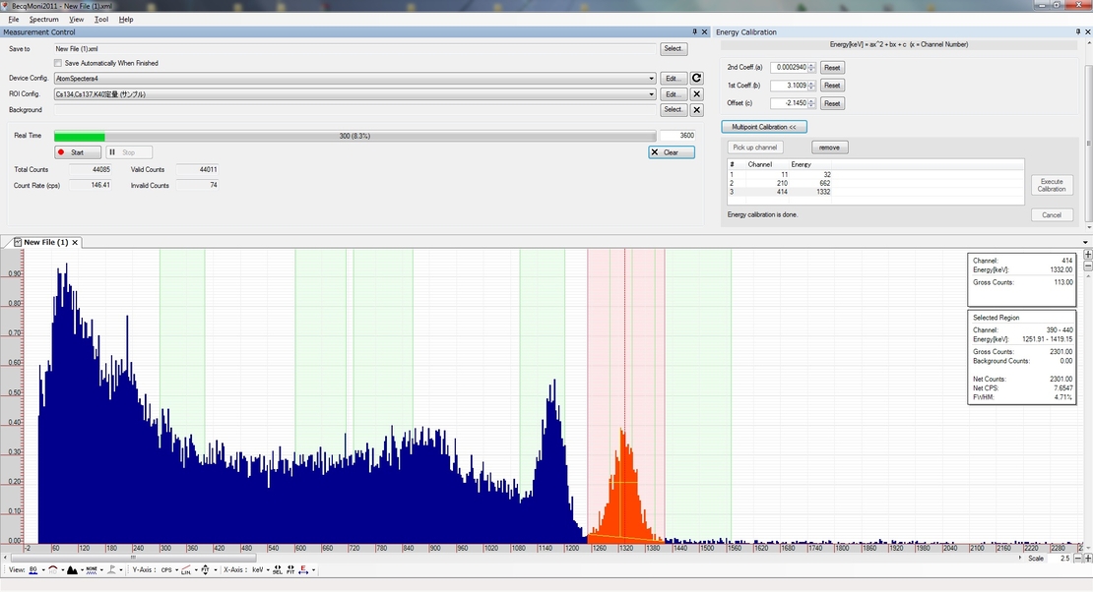Open the Tool menu
Viewport: 1093px width, 592px height.
[x=101, y=20]
